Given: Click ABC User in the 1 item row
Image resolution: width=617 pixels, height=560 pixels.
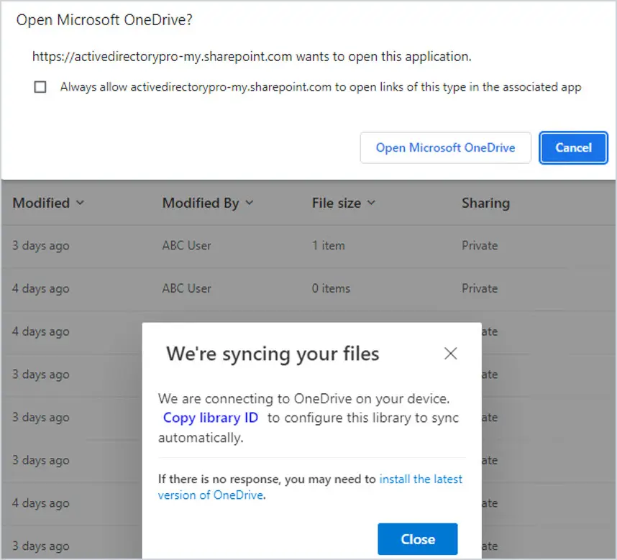Looking at the screenshot, I should click(x=186, y=245).
